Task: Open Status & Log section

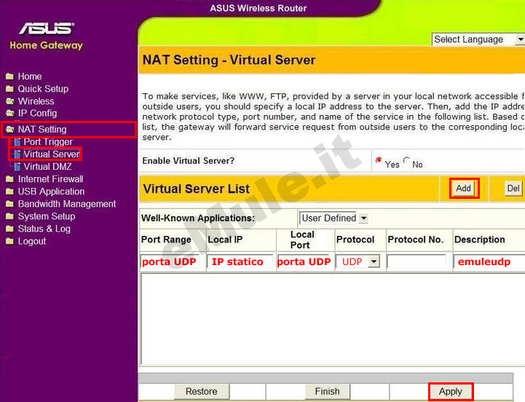Action: pyautogui.click(x=44, y=229)
